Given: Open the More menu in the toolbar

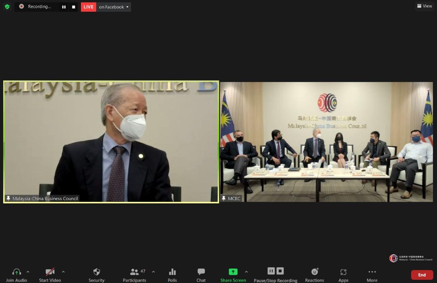Looking at the screenshot, I should tap(372, 272).
